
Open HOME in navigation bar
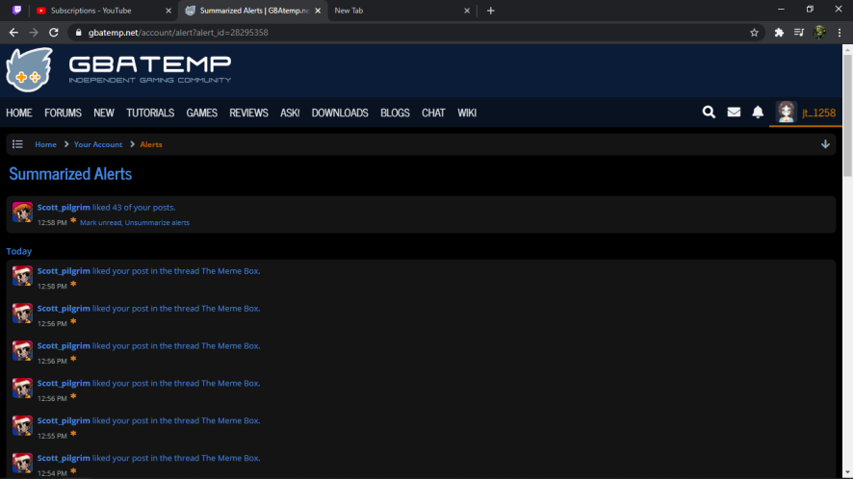pos(19,113)
